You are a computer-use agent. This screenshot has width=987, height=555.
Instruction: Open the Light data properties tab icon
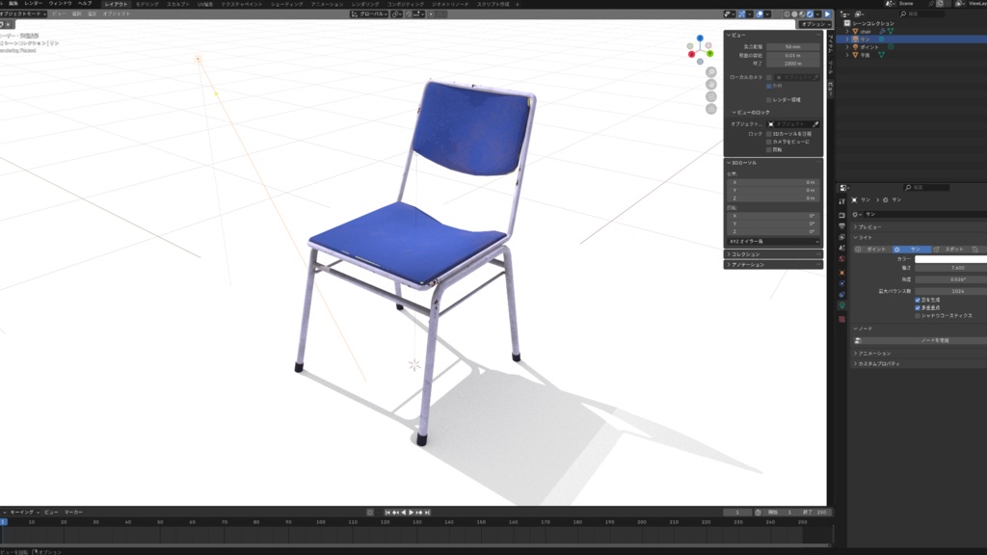click(842, 305)
